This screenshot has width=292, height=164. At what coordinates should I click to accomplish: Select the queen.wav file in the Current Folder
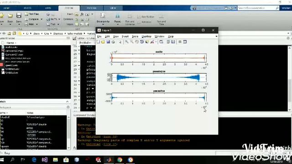(11, 65)
